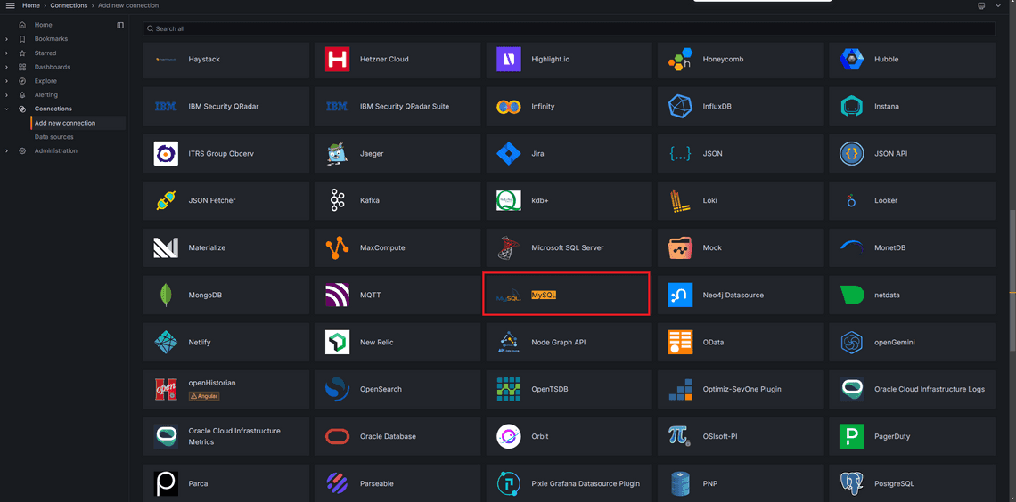This screenshot has width=1016, height=502.
Task: Click the PostgreSQL elephant icon
Action: [851, 484]
